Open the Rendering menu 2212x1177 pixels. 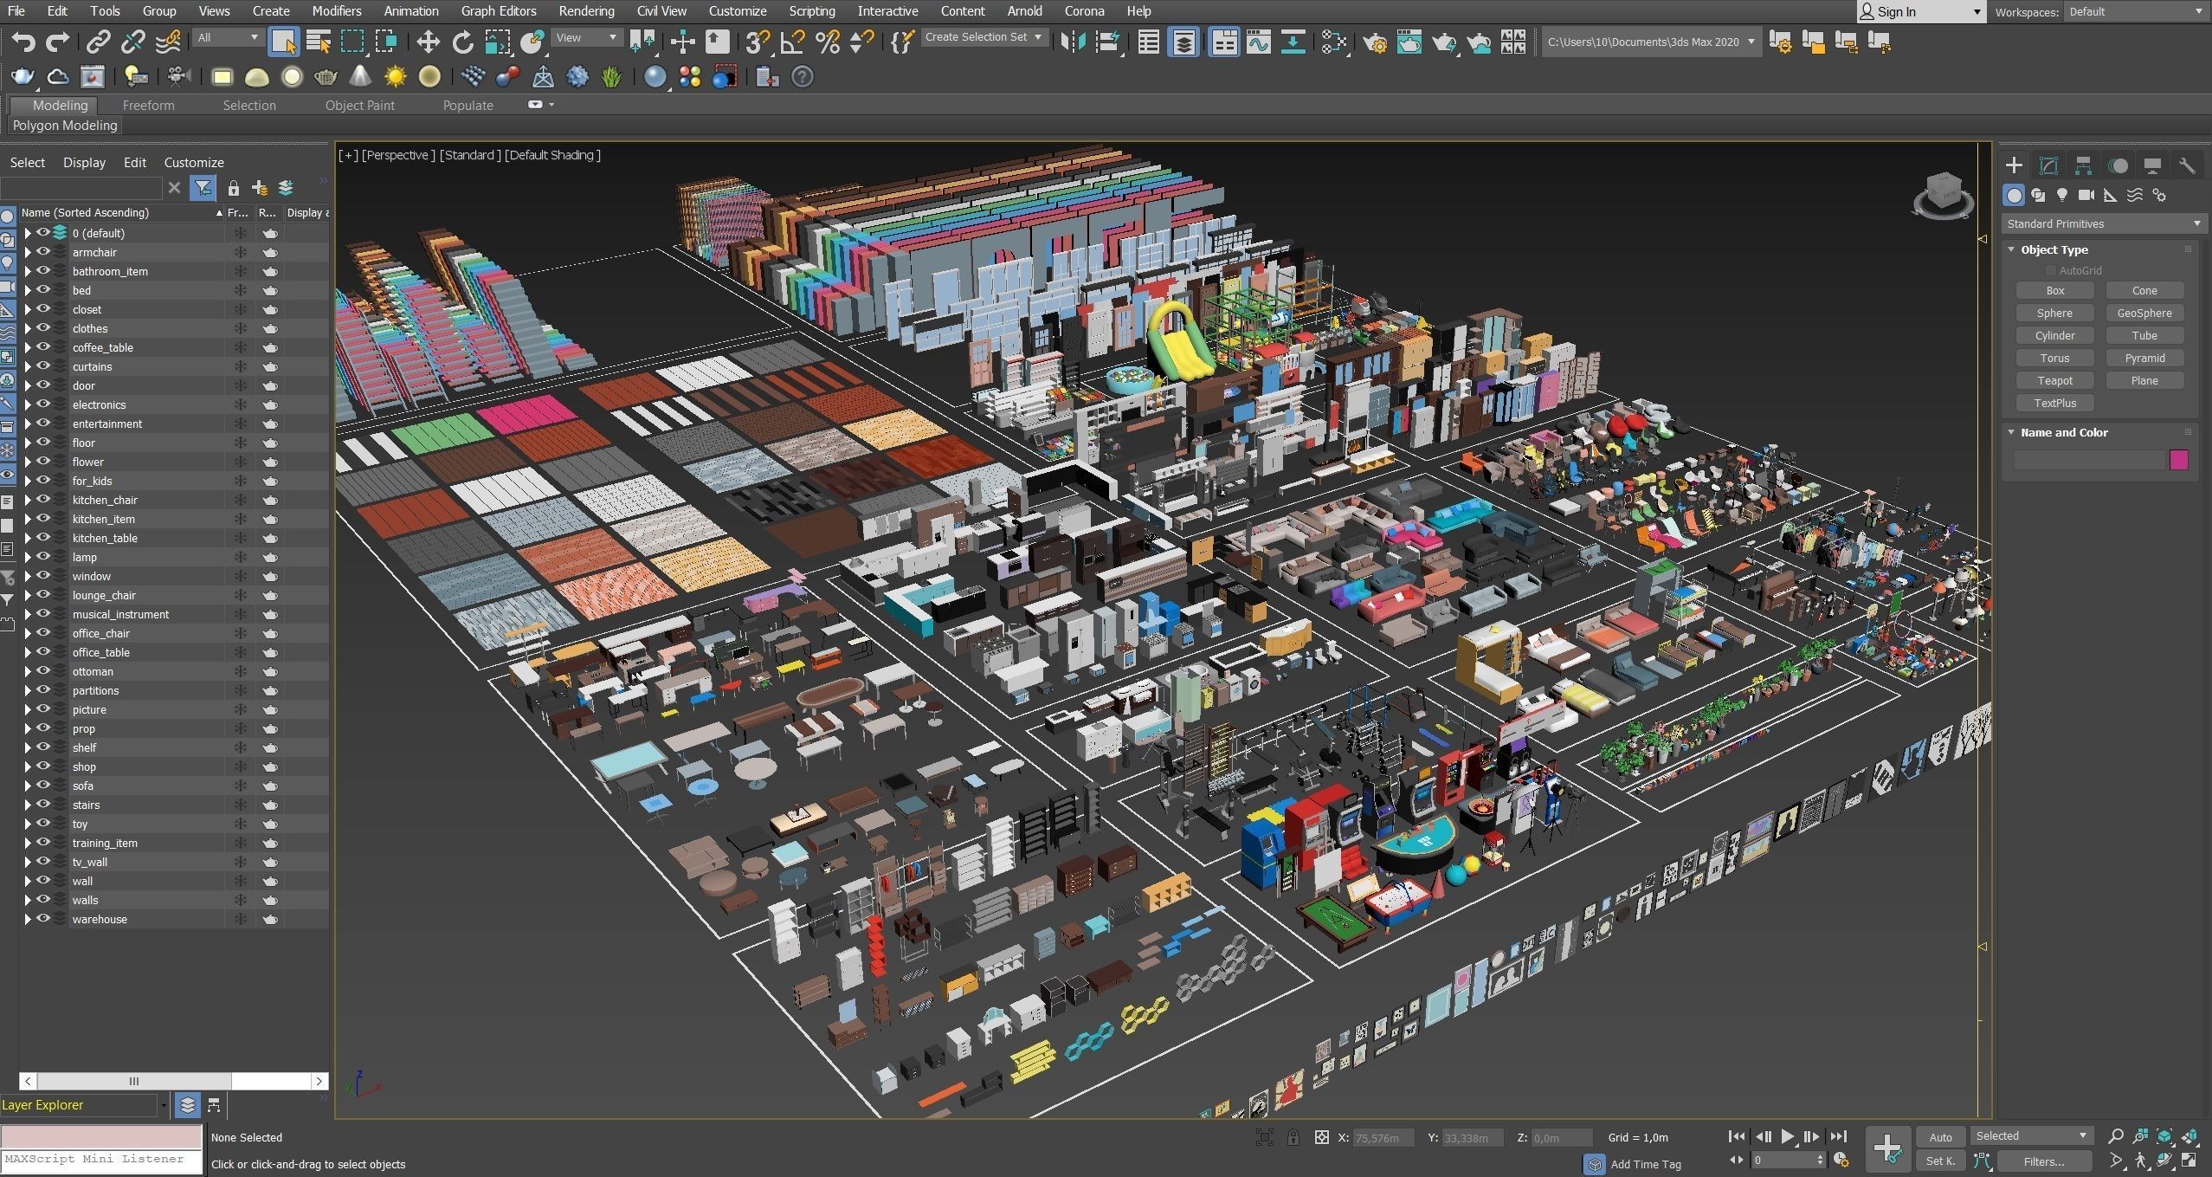[x=586, y=11]
